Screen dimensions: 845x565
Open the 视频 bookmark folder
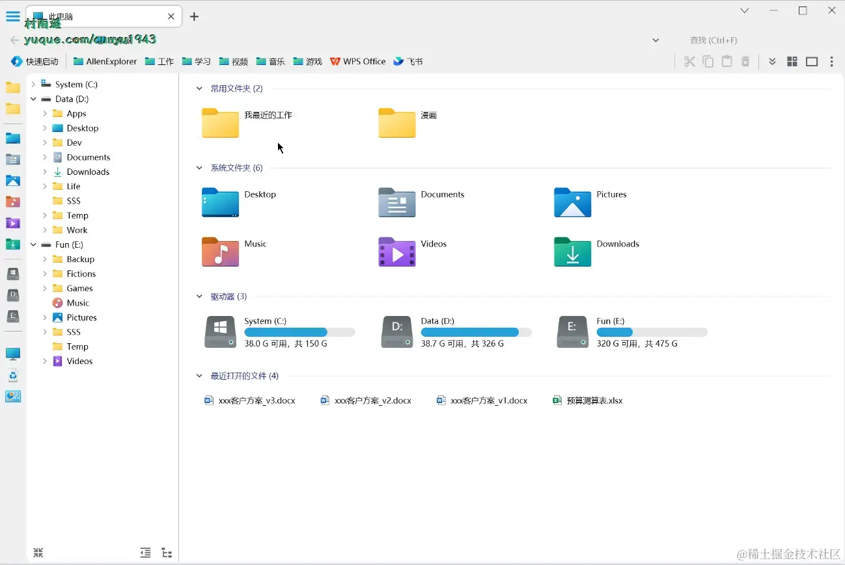[x=234, y=62]
